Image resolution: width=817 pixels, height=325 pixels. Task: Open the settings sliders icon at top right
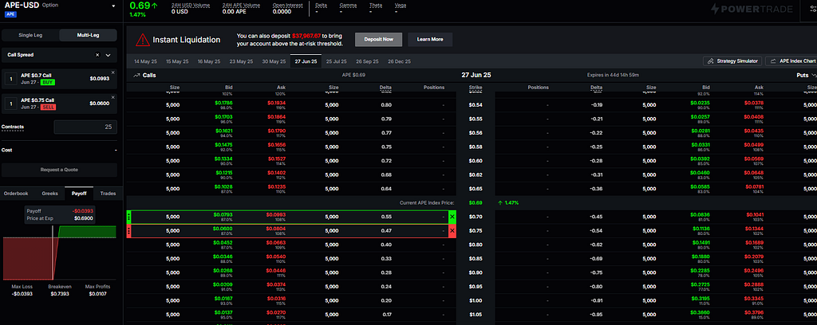811,9
